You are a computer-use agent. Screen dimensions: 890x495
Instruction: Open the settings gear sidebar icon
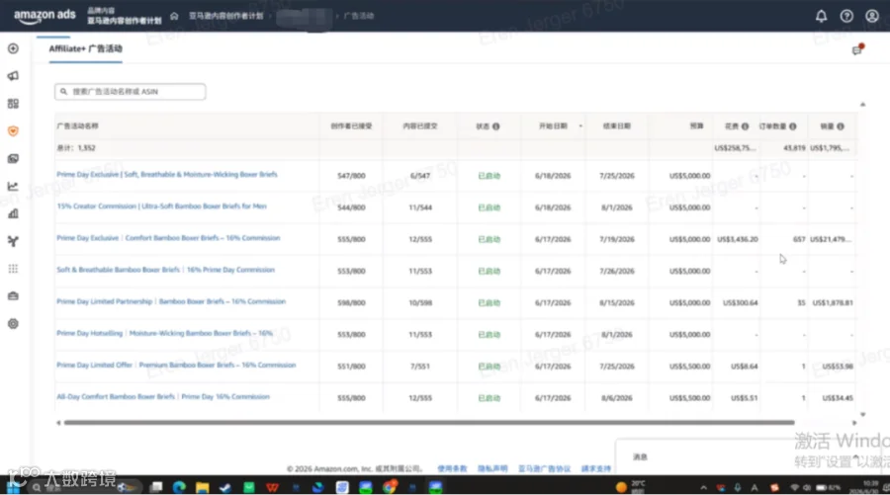click(x=13, y=324)
